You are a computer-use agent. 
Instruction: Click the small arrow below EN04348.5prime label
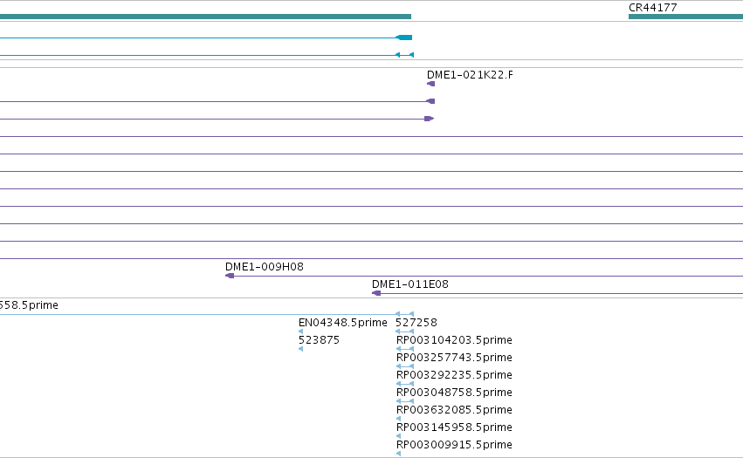pyautogui.click(x=301, y=332)
